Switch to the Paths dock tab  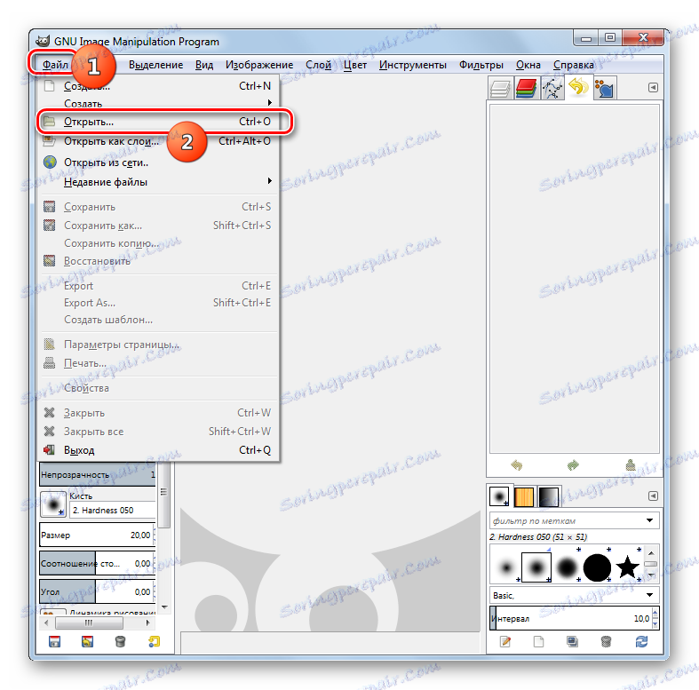552,88
